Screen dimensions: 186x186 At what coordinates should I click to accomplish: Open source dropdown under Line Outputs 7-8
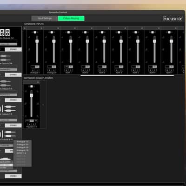click(8, 120)
